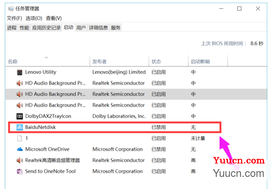
Task: Switch to the 进程 tab
Action: (x=12, y=28)
